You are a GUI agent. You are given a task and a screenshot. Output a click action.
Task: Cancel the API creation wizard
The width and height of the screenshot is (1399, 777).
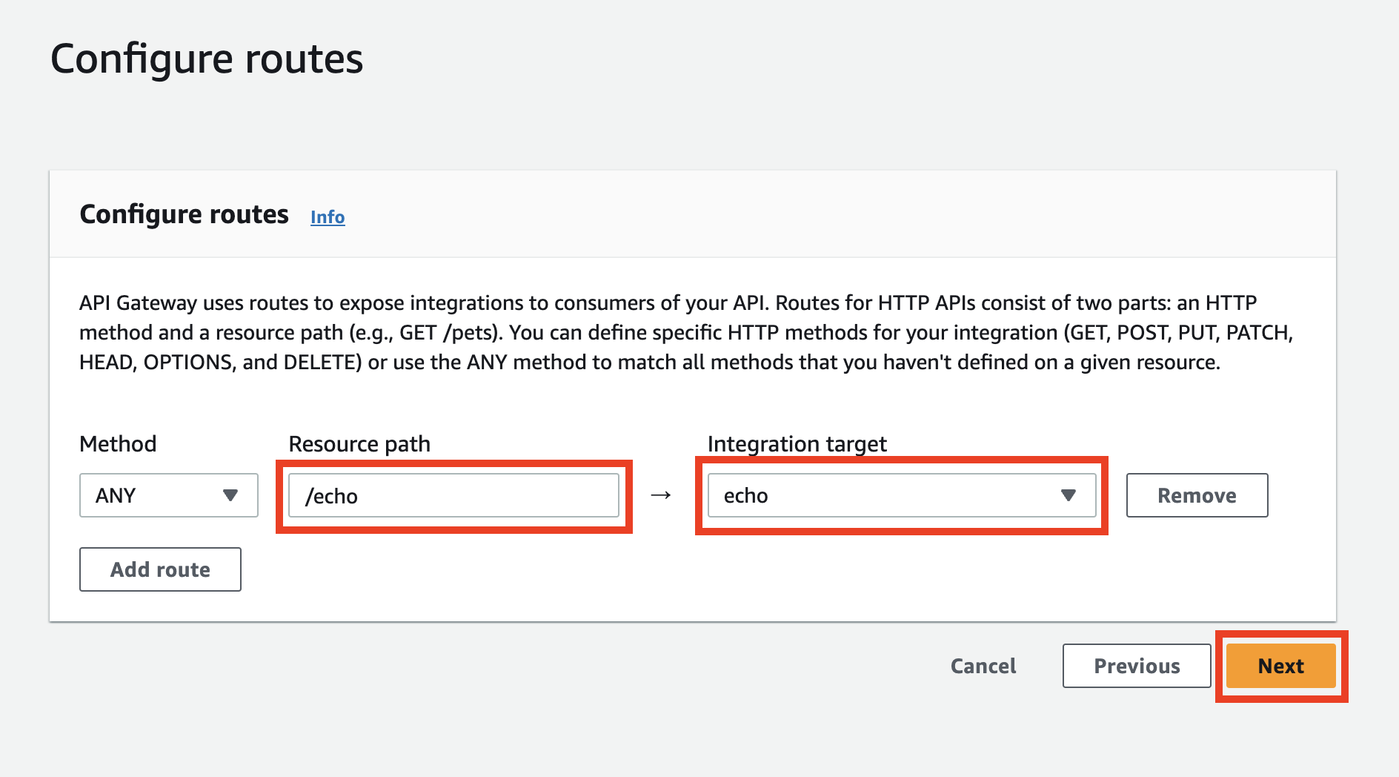click(983, 666)
